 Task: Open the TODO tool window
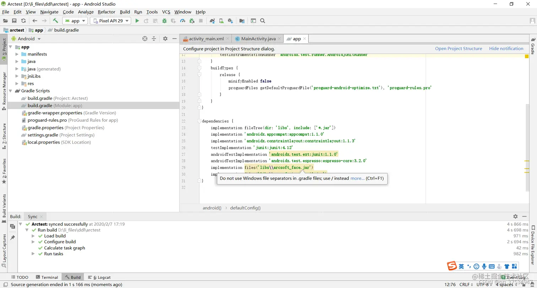pyautogui.click(x=20, y=277)
